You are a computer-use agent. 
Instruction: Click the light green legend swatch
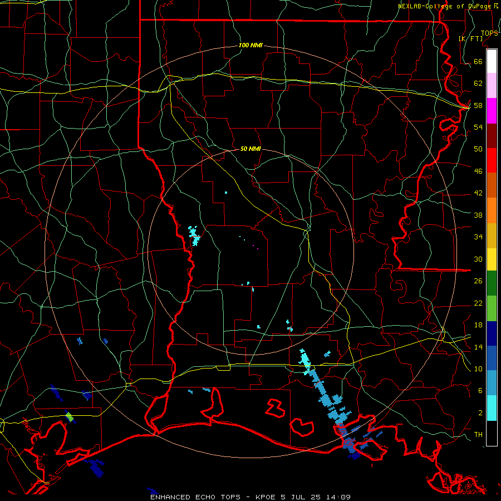[x=492, y=308]
